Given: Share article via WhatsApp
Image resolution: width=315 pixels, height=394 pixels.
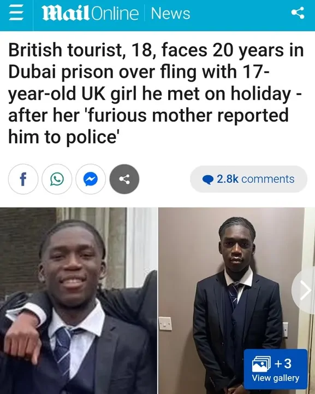Looking at the screenshot, I should tap(57, 179).
